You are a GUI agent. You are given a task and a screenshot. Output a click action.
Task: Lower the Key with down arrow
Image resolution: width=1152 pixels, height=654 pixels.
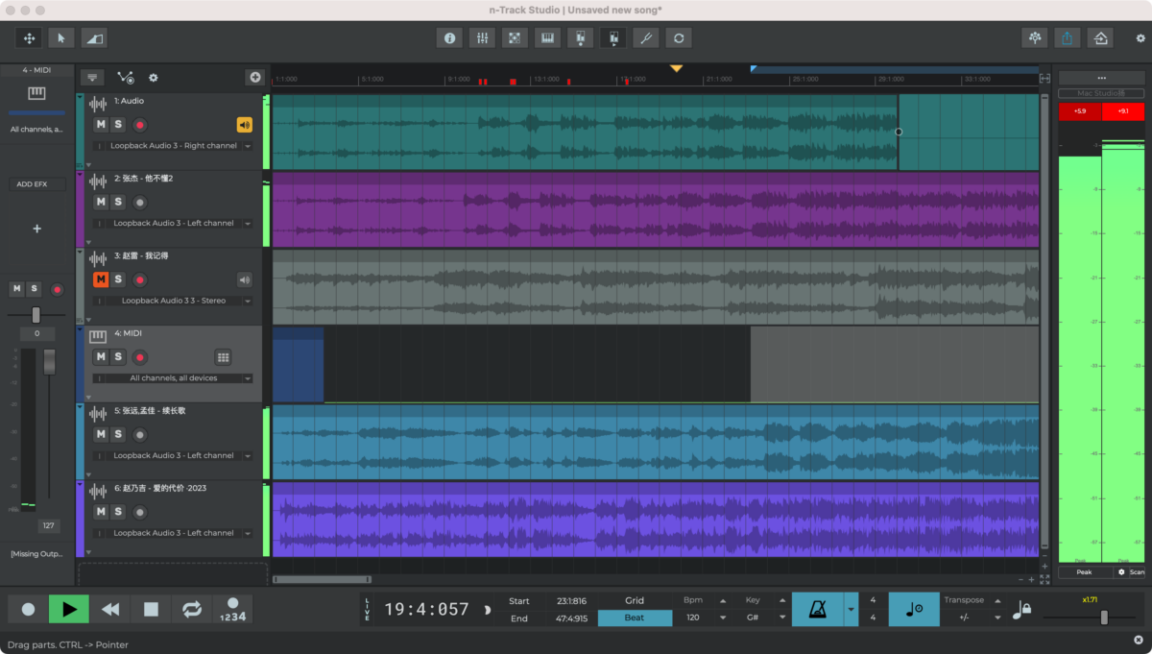782,618
